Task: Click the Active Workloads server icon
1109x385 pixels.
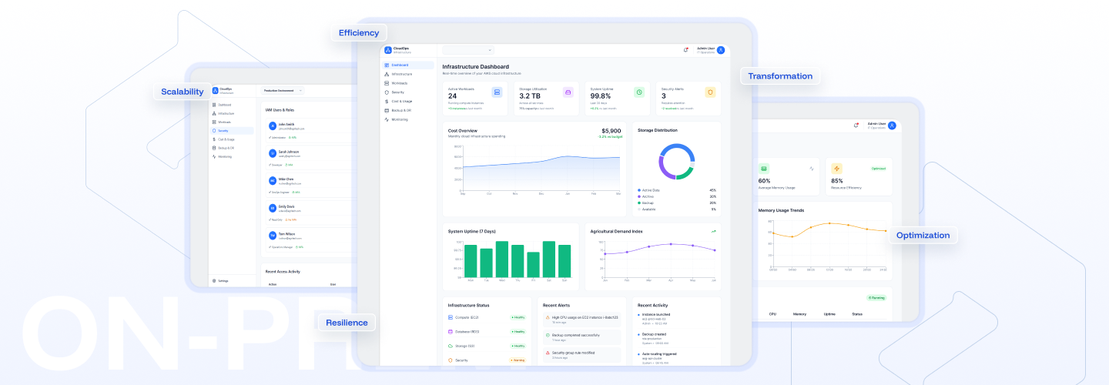Action: coord(498,92)
